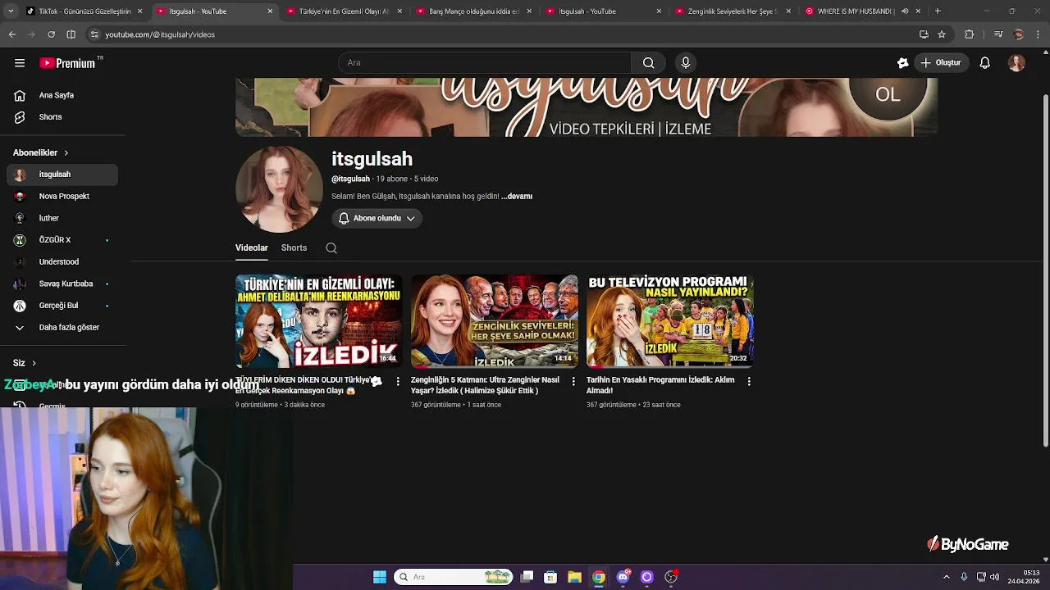Click the itsgulsah channel profile picture
Viewport: 1050px width, 590px height.
[279, 189]
